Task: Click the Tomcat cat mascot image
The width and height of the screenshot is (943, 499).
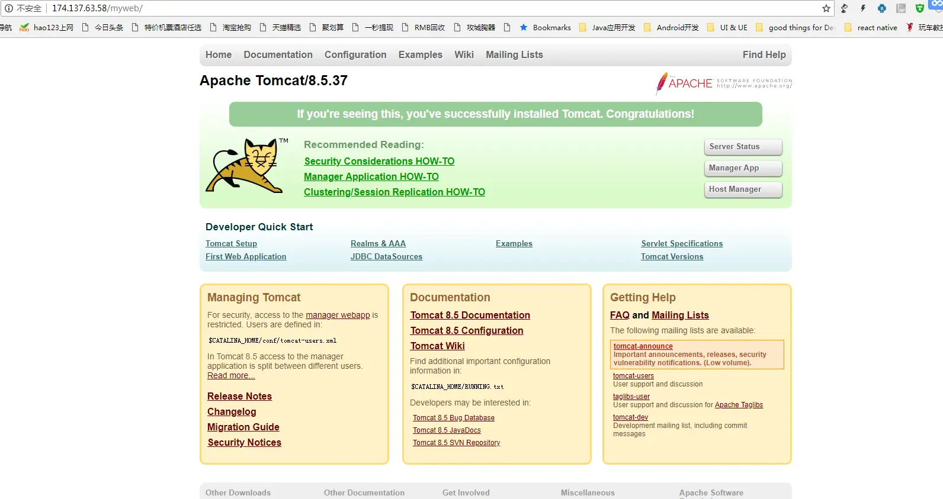Action: [246, 166]
